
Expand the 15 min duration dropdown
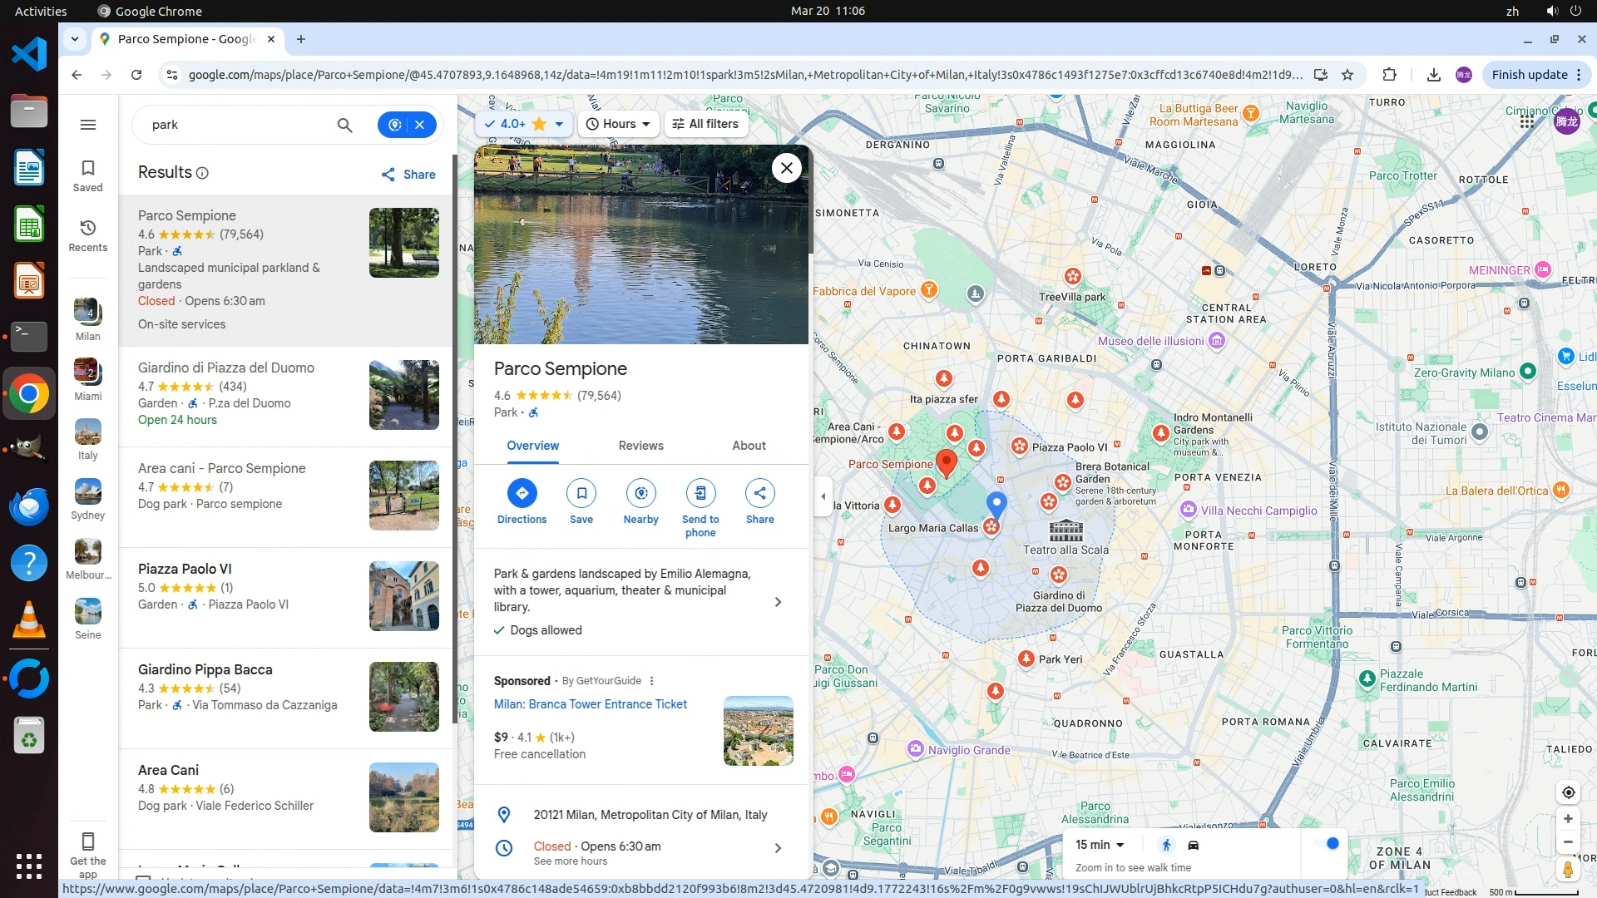pos(1100,845)
